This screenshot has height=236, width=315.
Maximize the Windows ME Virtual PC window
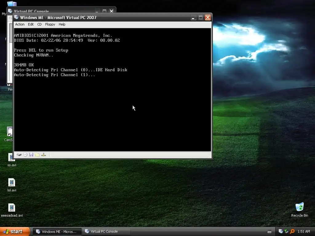201,18
